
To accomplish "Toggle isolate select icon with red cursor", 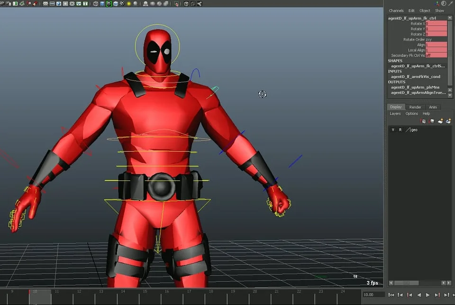I will tap(176, 4).
